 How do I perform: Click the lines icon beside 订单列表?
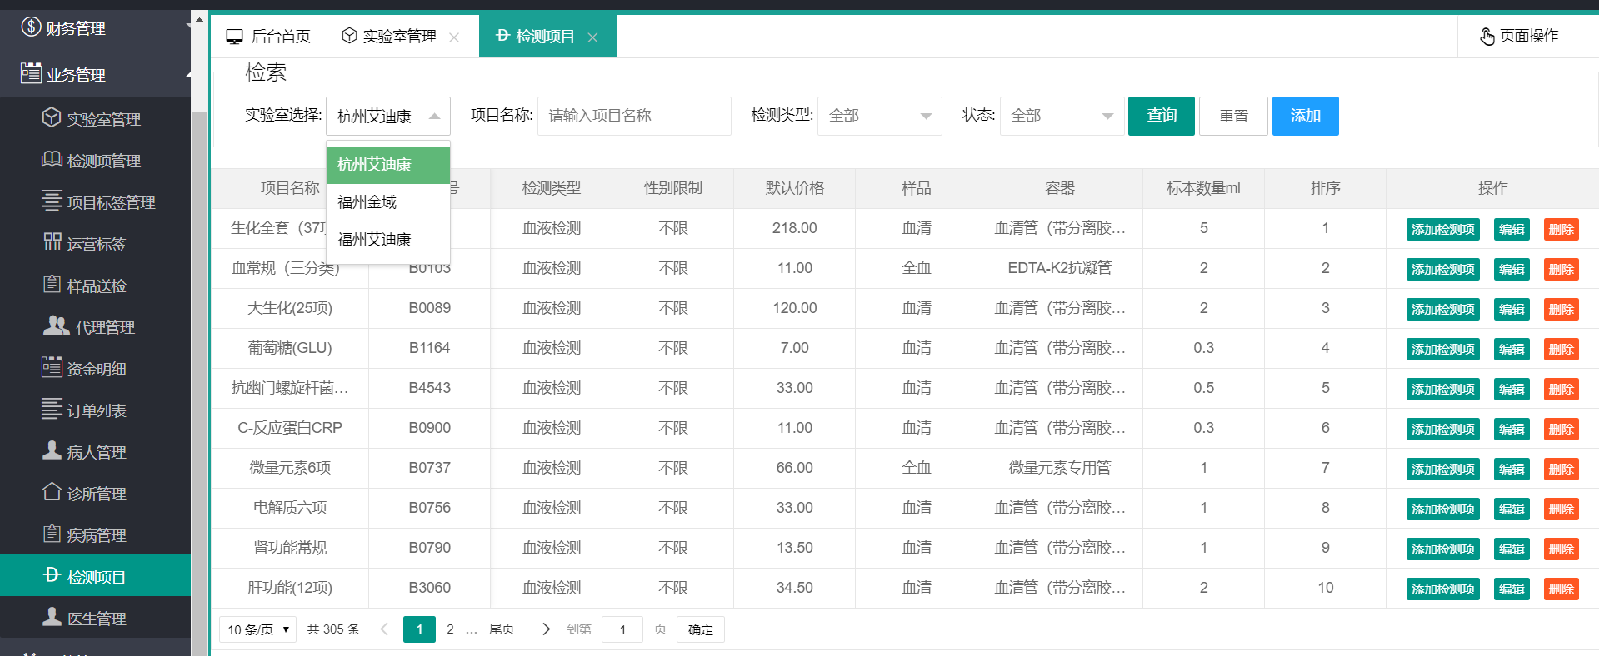(52, 409)
